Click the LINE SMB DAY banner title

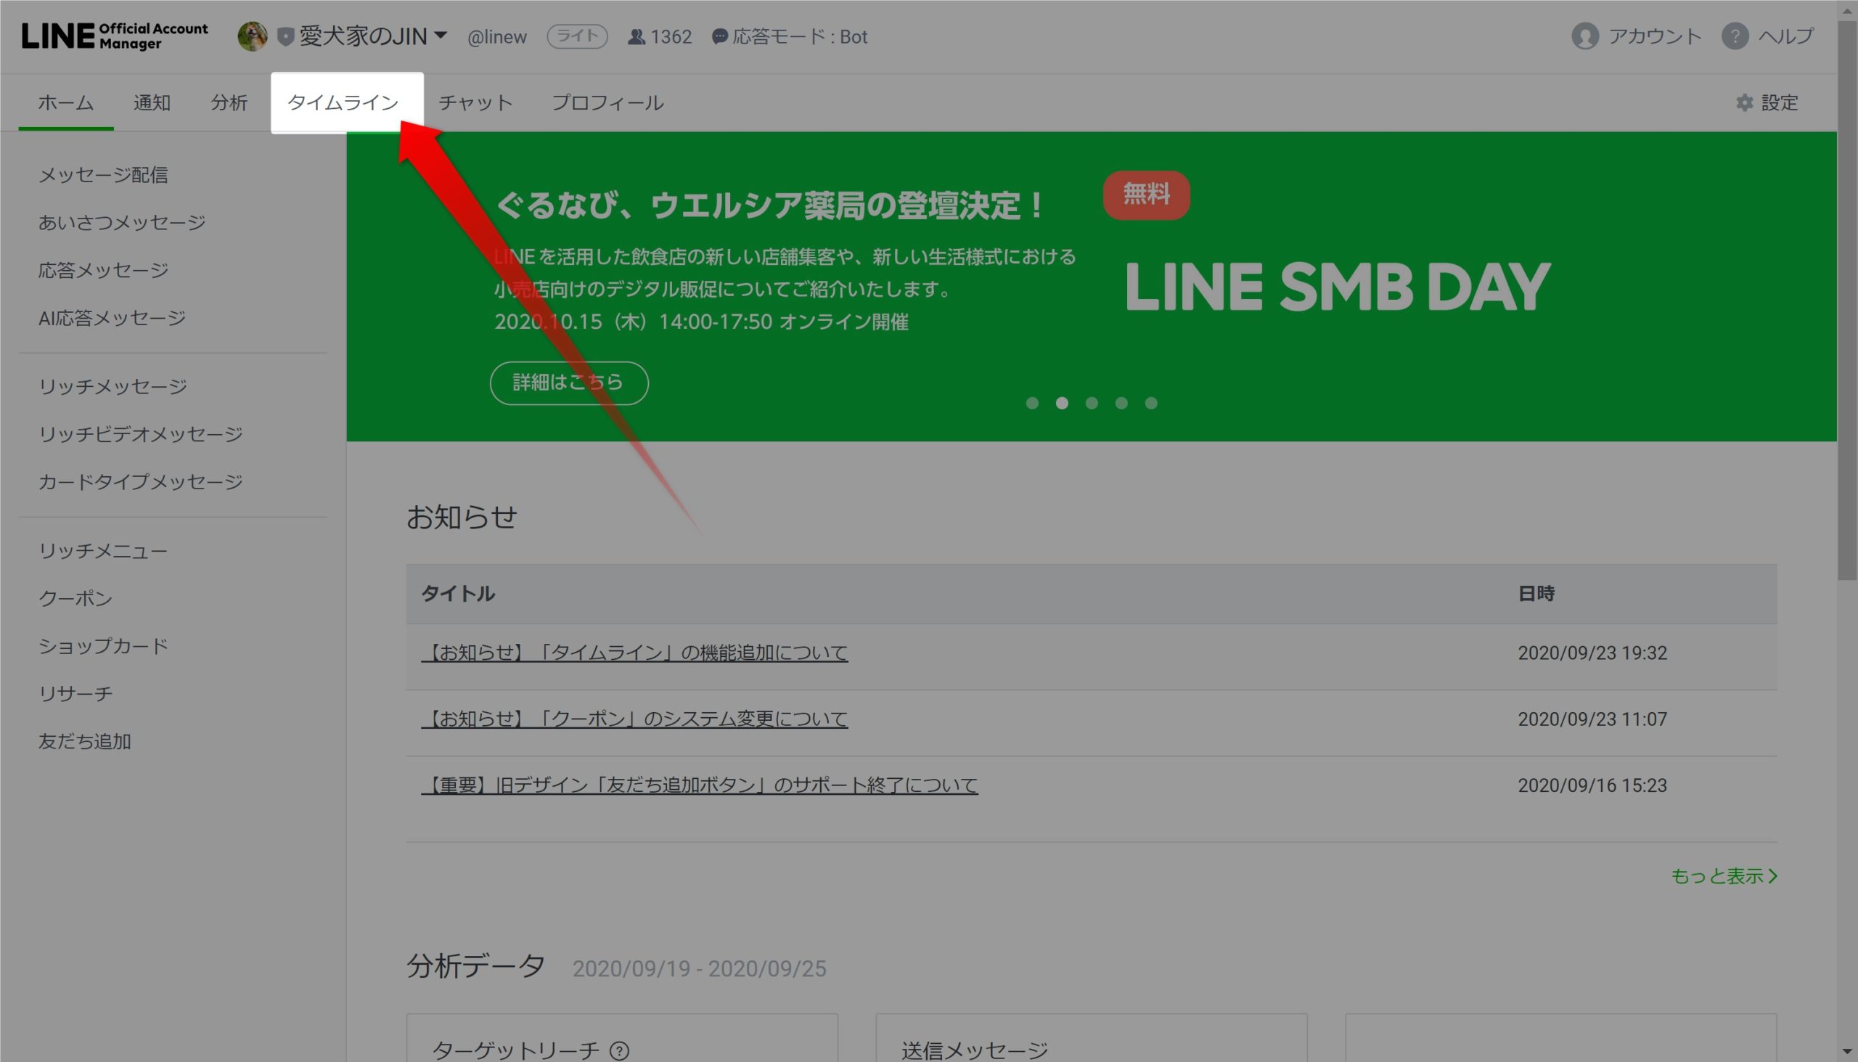1338,287
